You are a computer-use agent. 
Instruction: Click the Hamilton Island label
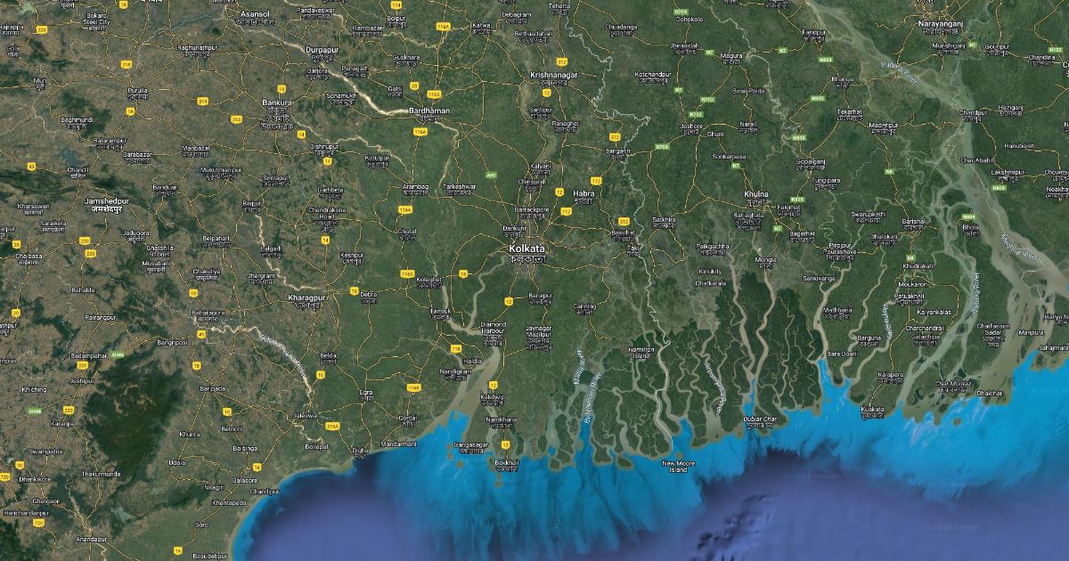[641, 353]
